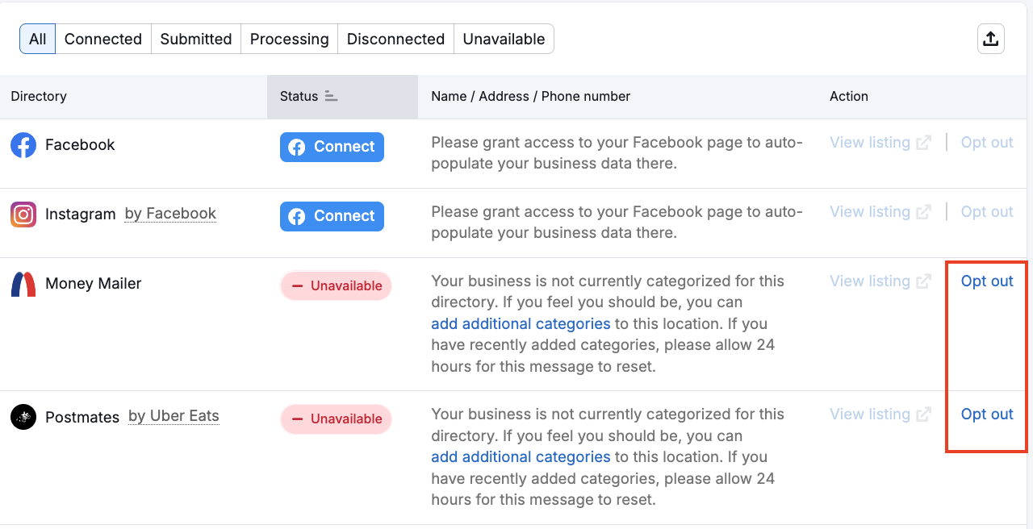Click the external link icon in the Postmates row
This screenshot has width=1033, height=529.
922,414
